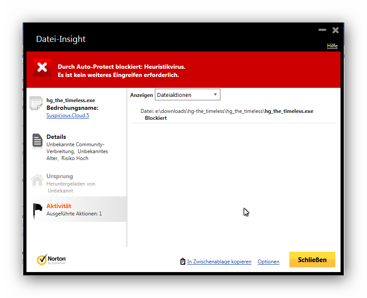
Task: Open the Anzeigen Dateiaktionen dropdown
Action: pyautogui.click(x=187, y=95)
